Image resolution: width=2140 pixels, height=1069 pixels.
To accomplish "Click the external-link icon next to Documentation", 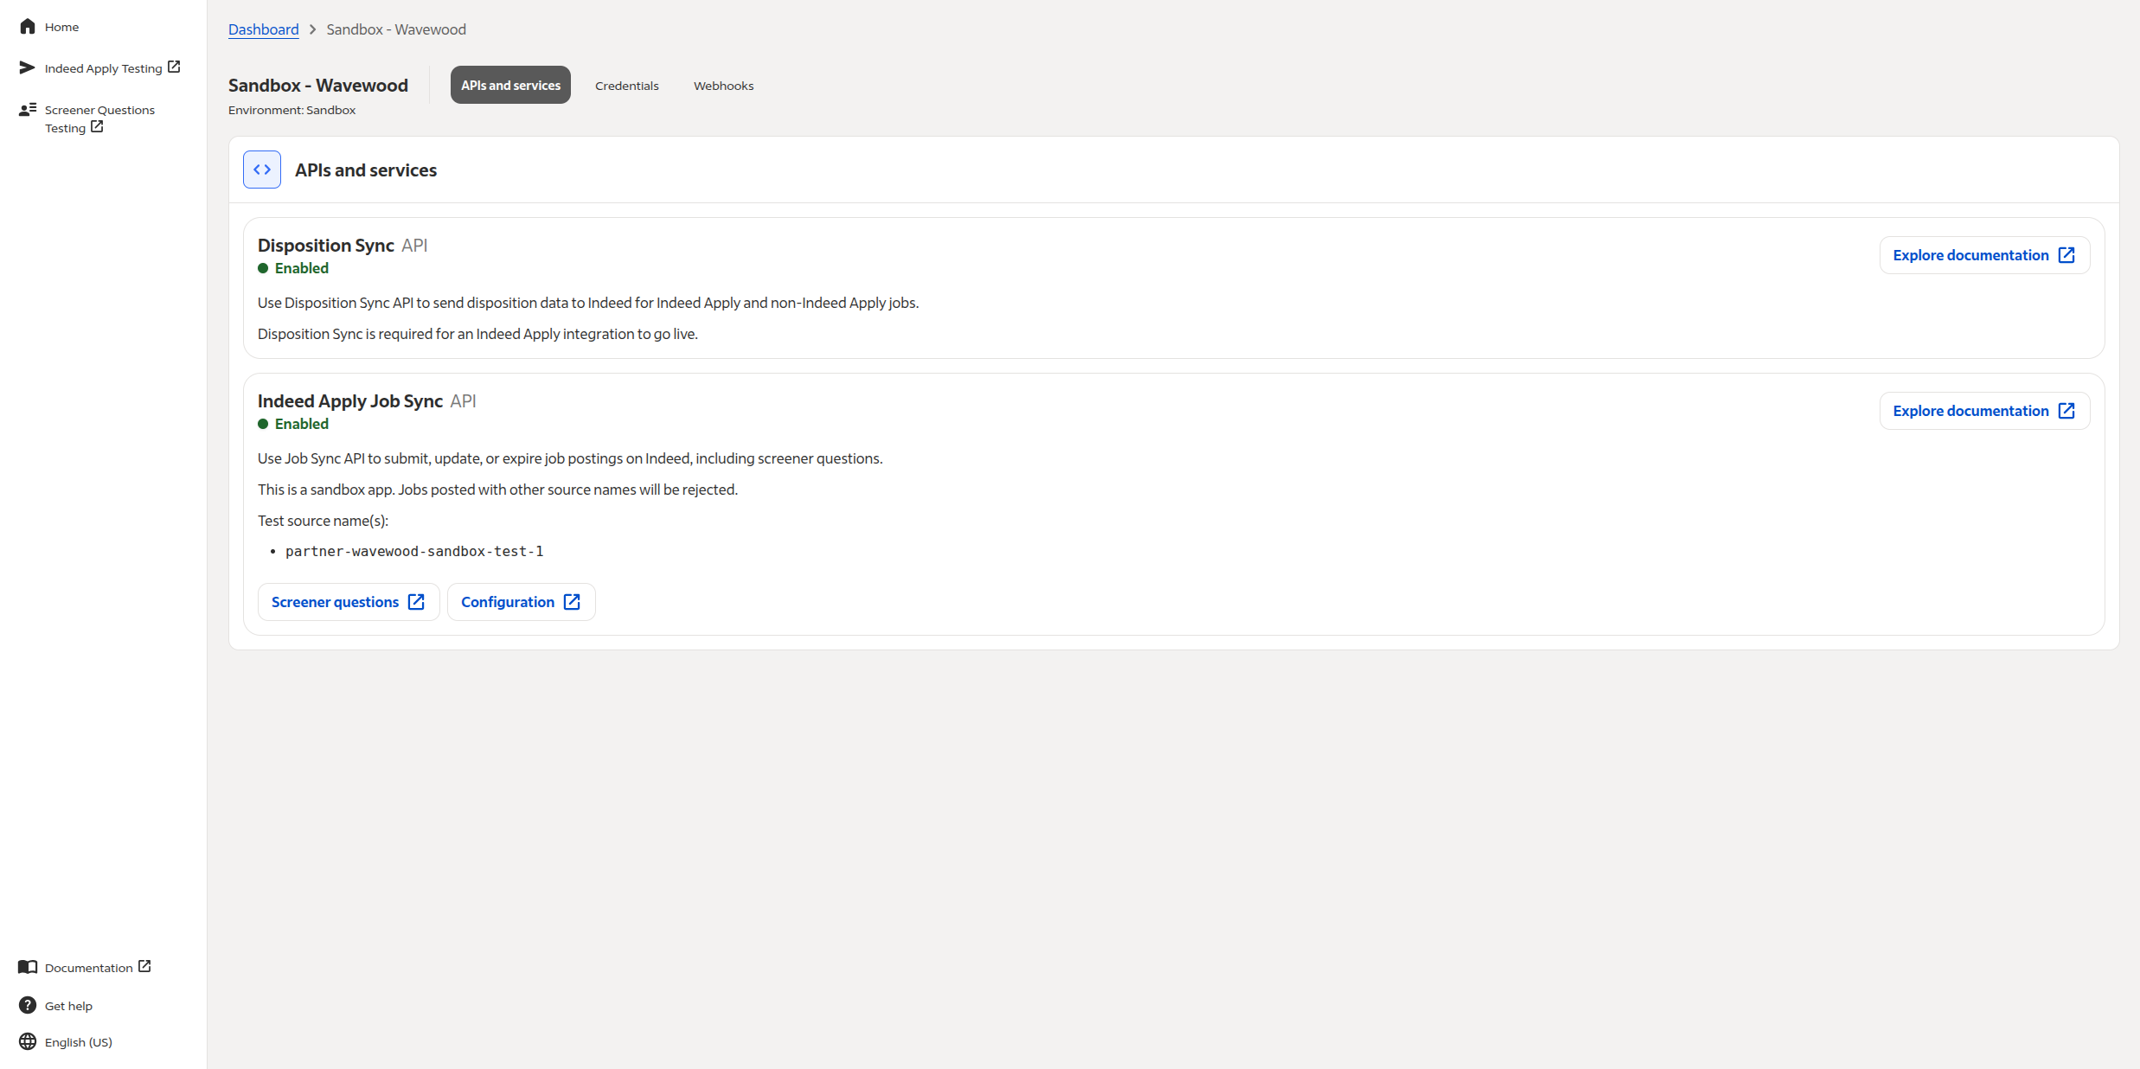I will tap(144, 966).
